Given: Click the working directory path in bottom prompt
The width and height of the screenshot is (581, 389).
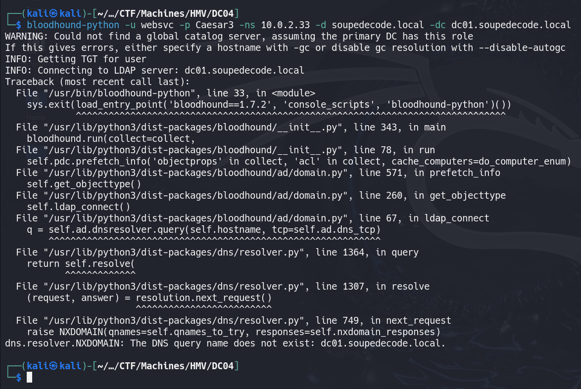Looking at the screenshot, I should [x=166, y=366].
